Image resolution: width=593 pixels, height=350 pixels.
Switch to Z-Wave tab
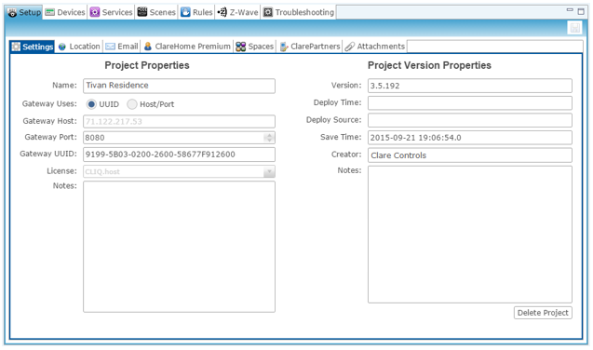(238, 12)
